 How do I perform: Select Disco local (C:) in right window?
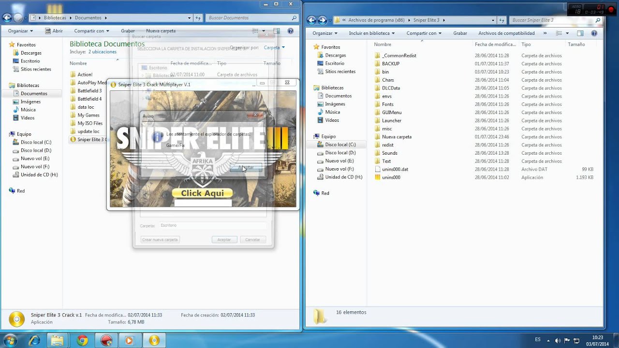(x=340, y=145)
